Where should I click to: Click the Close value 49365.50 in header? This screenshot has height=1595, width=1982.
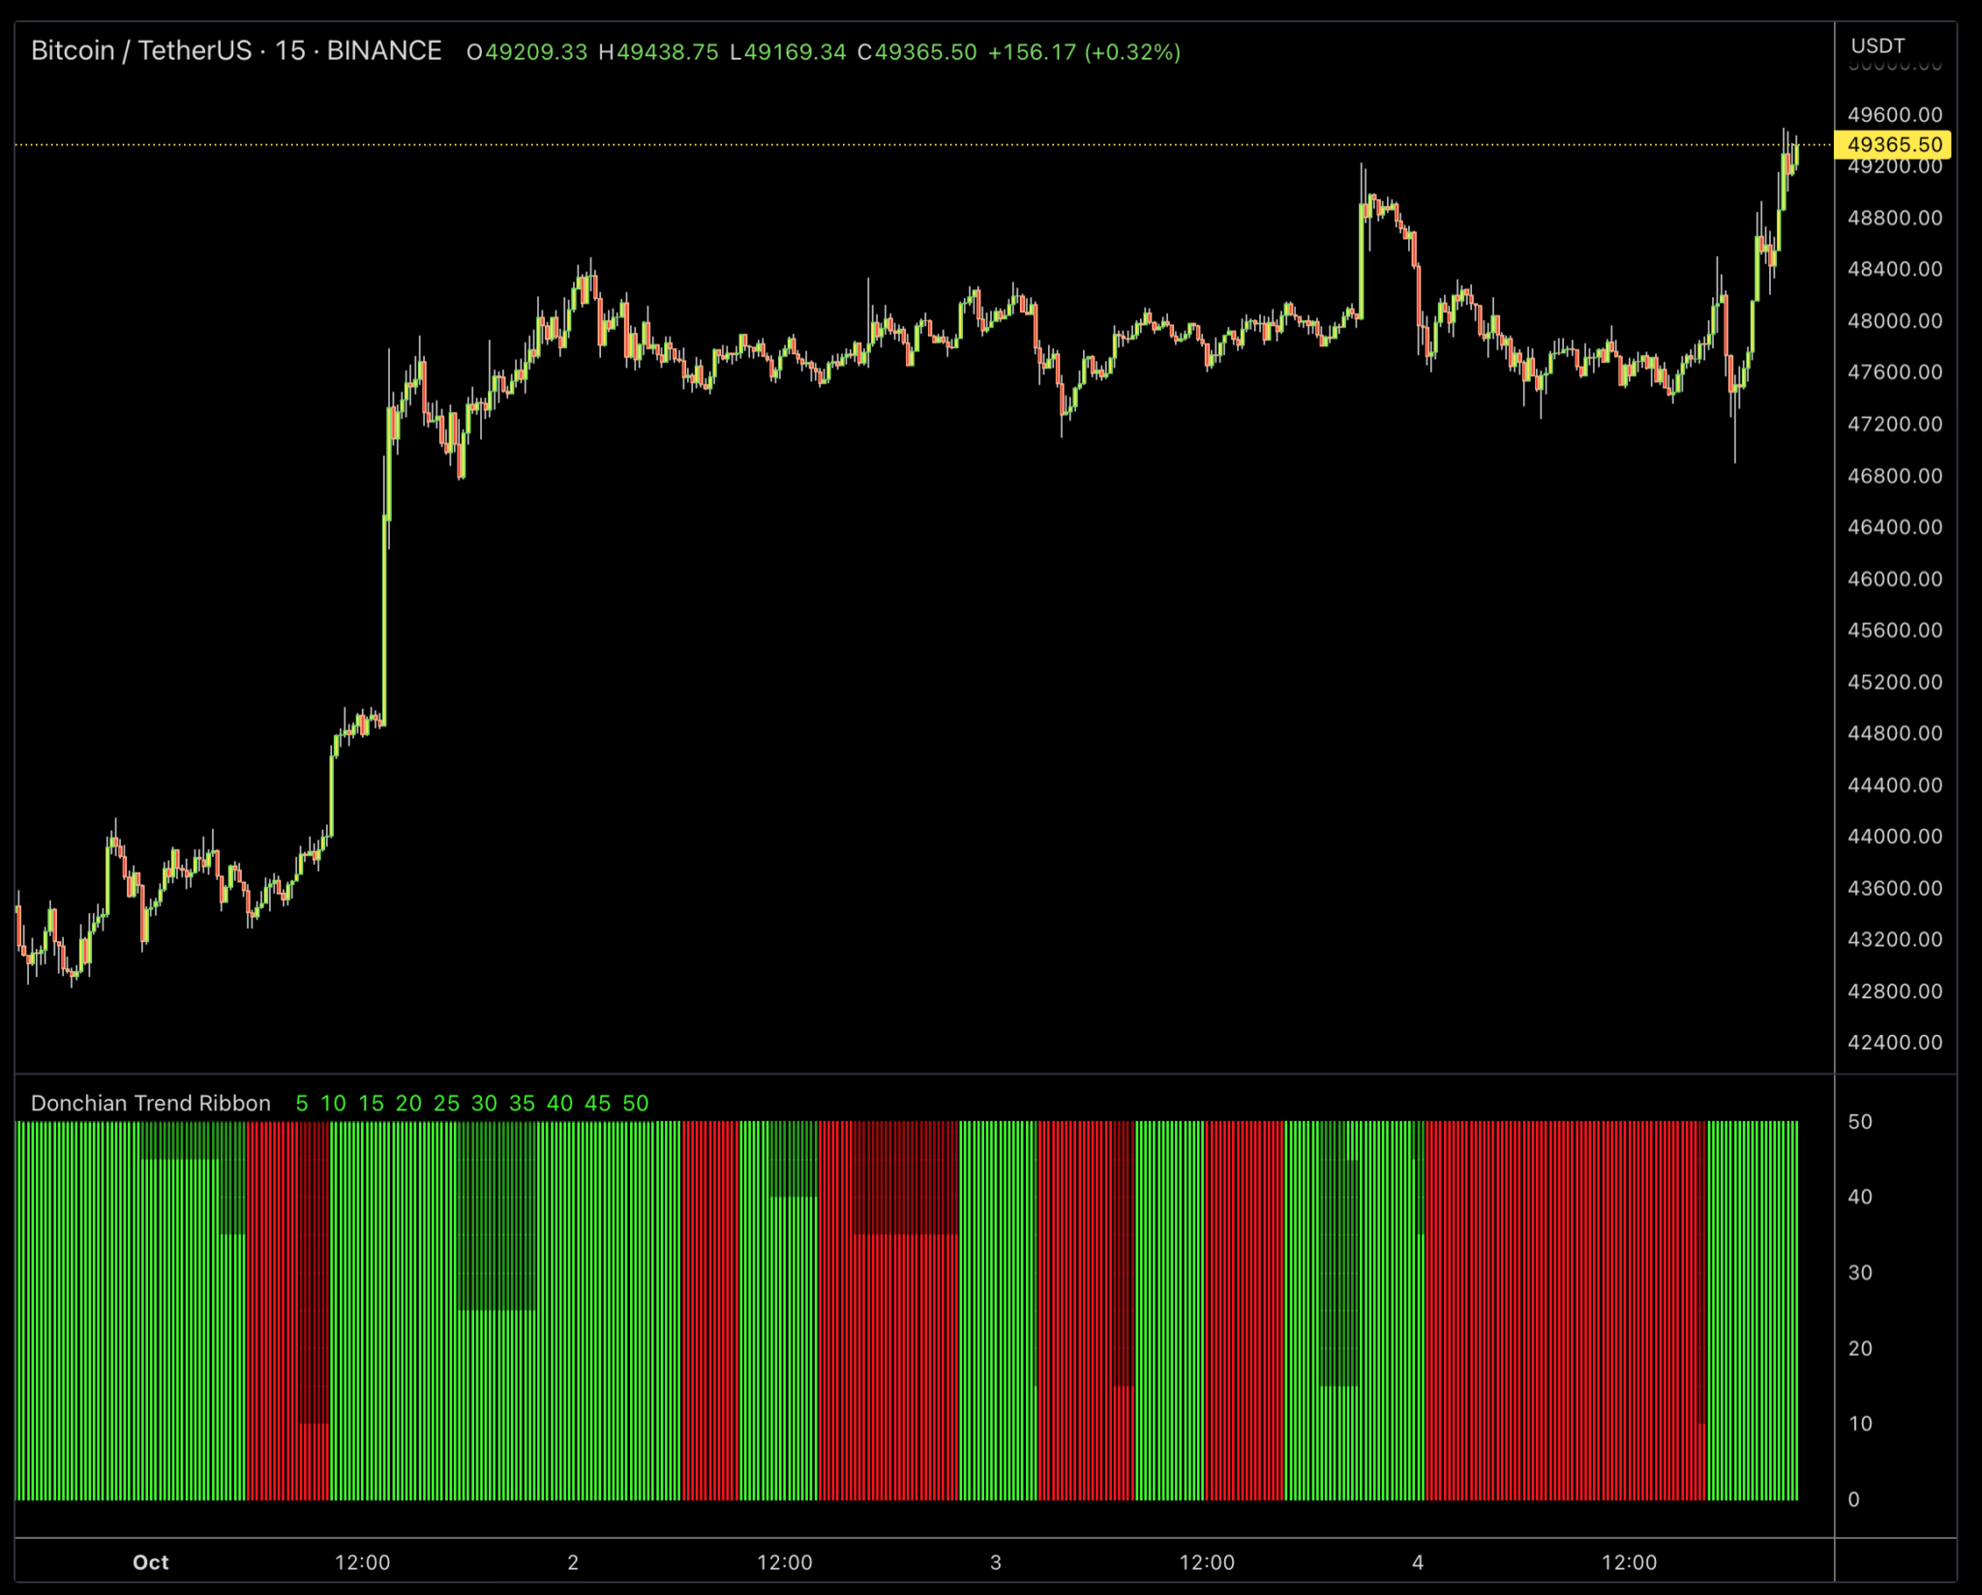(925, 52)
